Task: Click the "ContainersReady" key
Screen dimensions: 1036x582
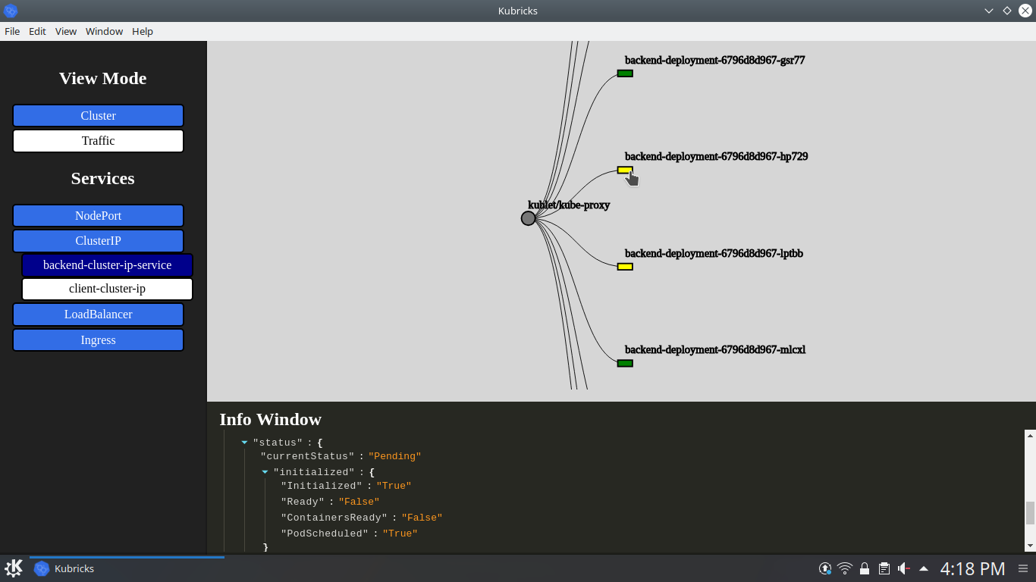Action: click(334, 518)
